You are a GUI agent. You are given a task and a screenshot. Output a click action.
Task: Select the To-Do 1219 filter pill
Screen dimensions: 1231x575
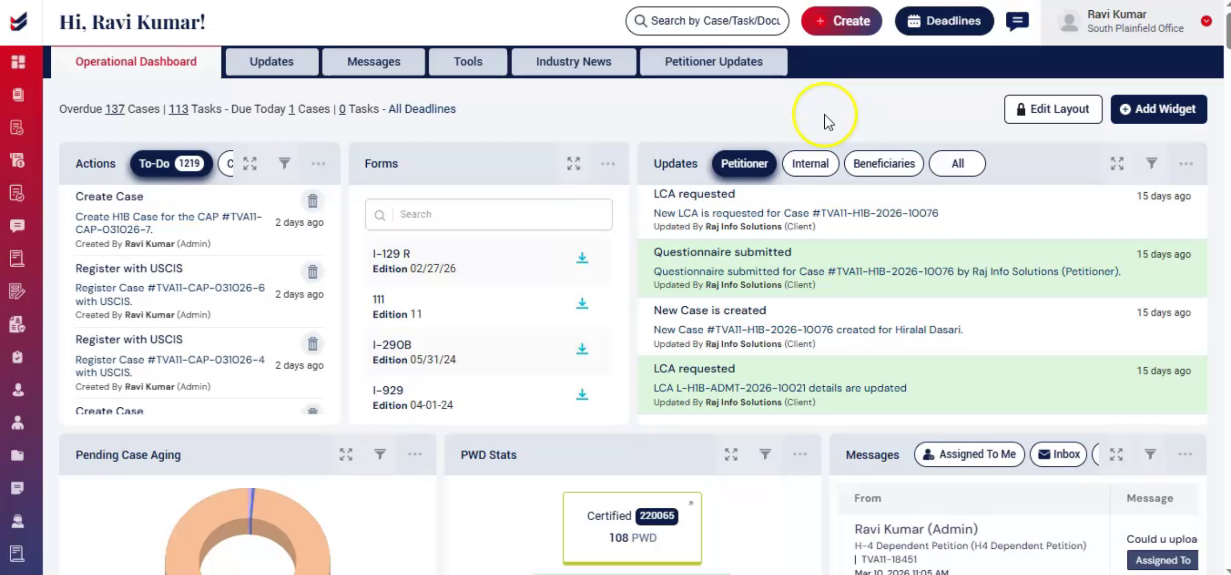(x=171, y=164)
